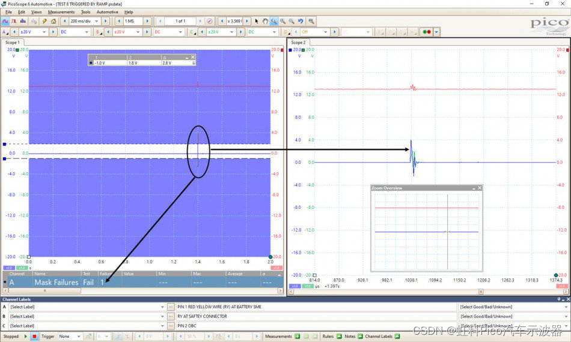This screenshot has height=342, width=571.
Task: Open the Auto Setup wand icon
Action: pyautogui.click(x=44, y=22)
